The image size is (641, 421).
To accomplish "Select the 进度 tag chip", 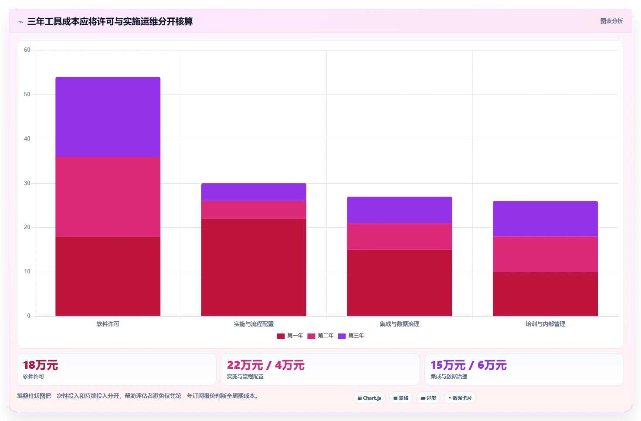I will point(428,398).
